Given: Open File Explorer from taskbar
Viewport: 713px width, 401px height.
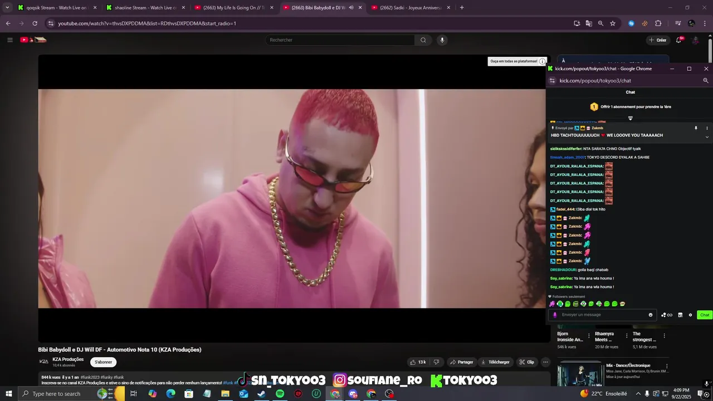Looking at the screenshot, I should tap(225, 394).
